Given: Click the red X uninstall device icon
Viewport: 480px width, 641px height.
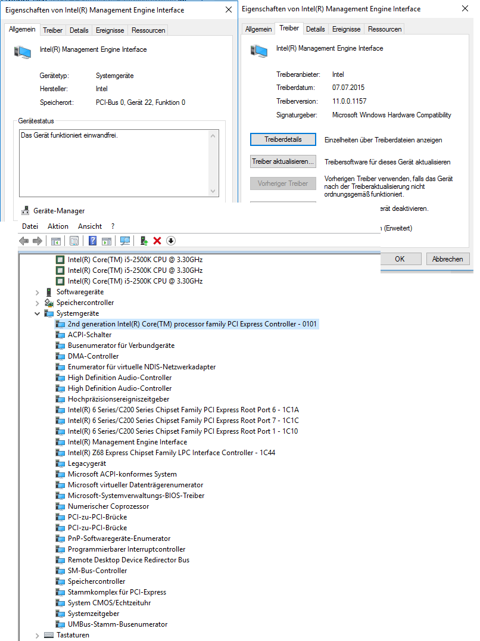Looking at the screenshot, I should pos(157,241).
